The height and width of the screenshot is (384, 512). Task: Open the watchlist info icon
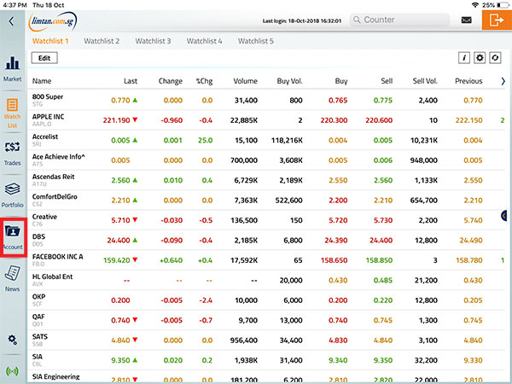point(464,58)
